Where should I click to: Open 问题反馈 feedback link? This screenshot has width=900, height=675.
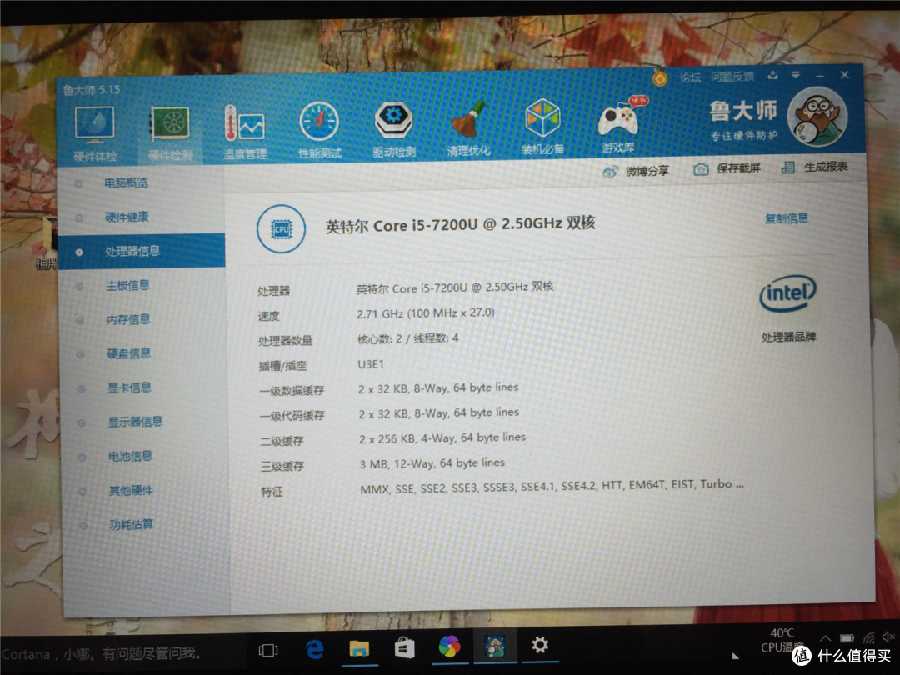click(x=732, y=77)
